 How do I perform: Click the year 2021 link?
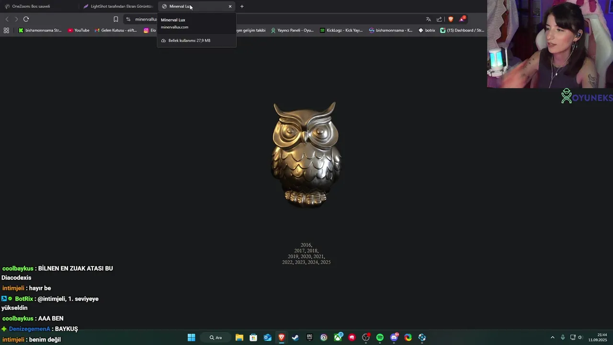click(318, 256)
